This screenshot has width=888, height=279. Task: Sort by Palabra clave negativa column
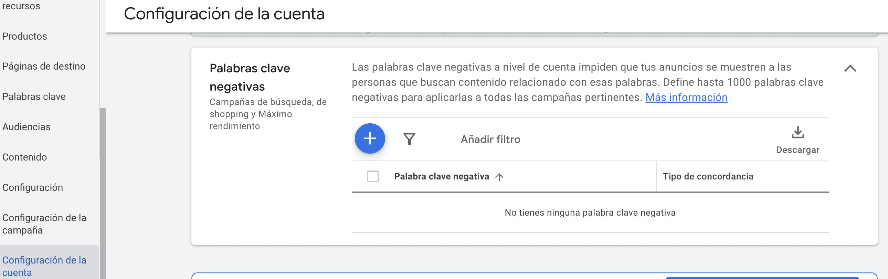441,177
